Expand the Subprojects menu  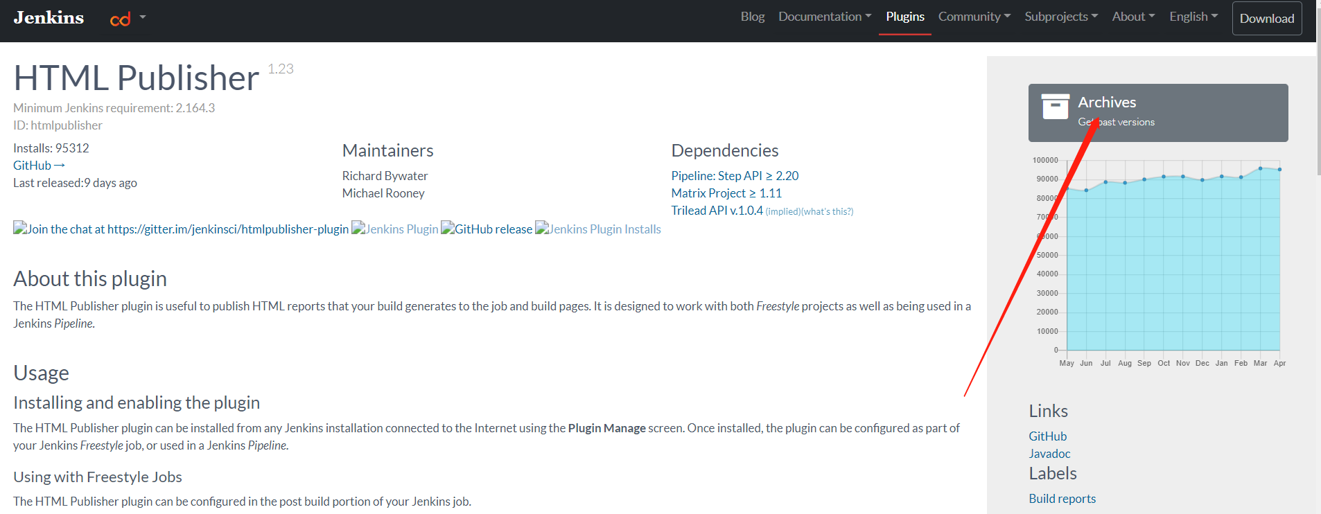click(x=1061, y=17)
